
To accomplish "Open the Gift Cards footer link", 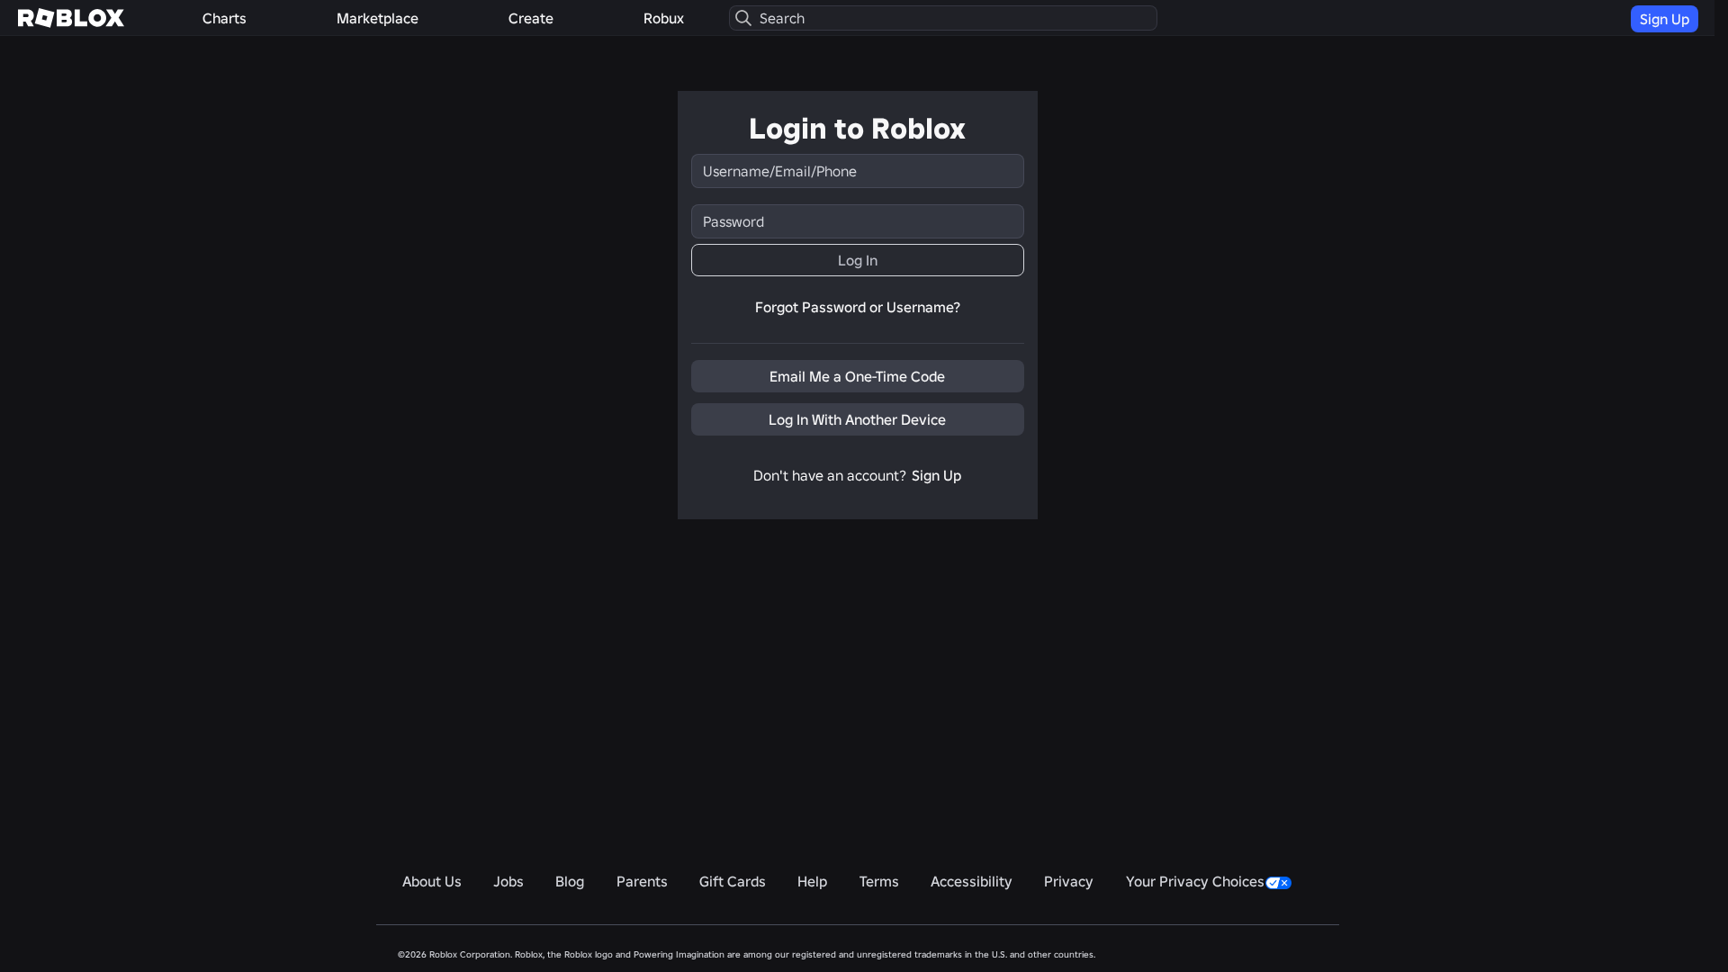I will [733, 882].
